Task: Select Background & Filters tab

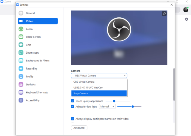Action: (x=38, y=61)
